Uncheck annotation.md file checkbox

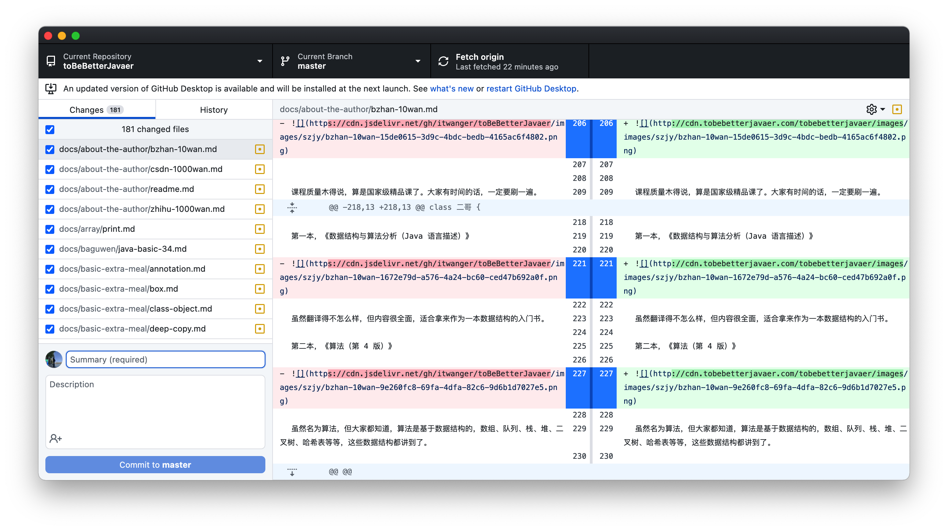[50, 269]
